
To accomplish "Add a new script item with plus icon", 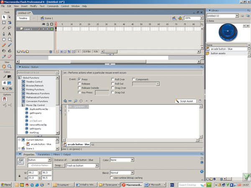I will (x=65, y=101).
